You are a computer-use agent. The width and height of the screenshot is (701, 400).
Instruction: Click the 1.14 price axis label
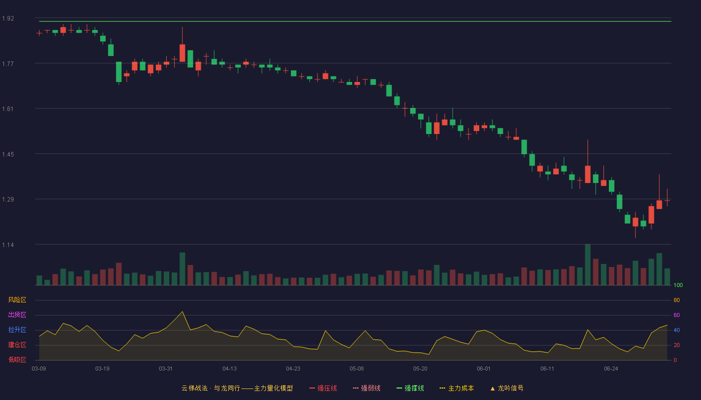point(8,244)
